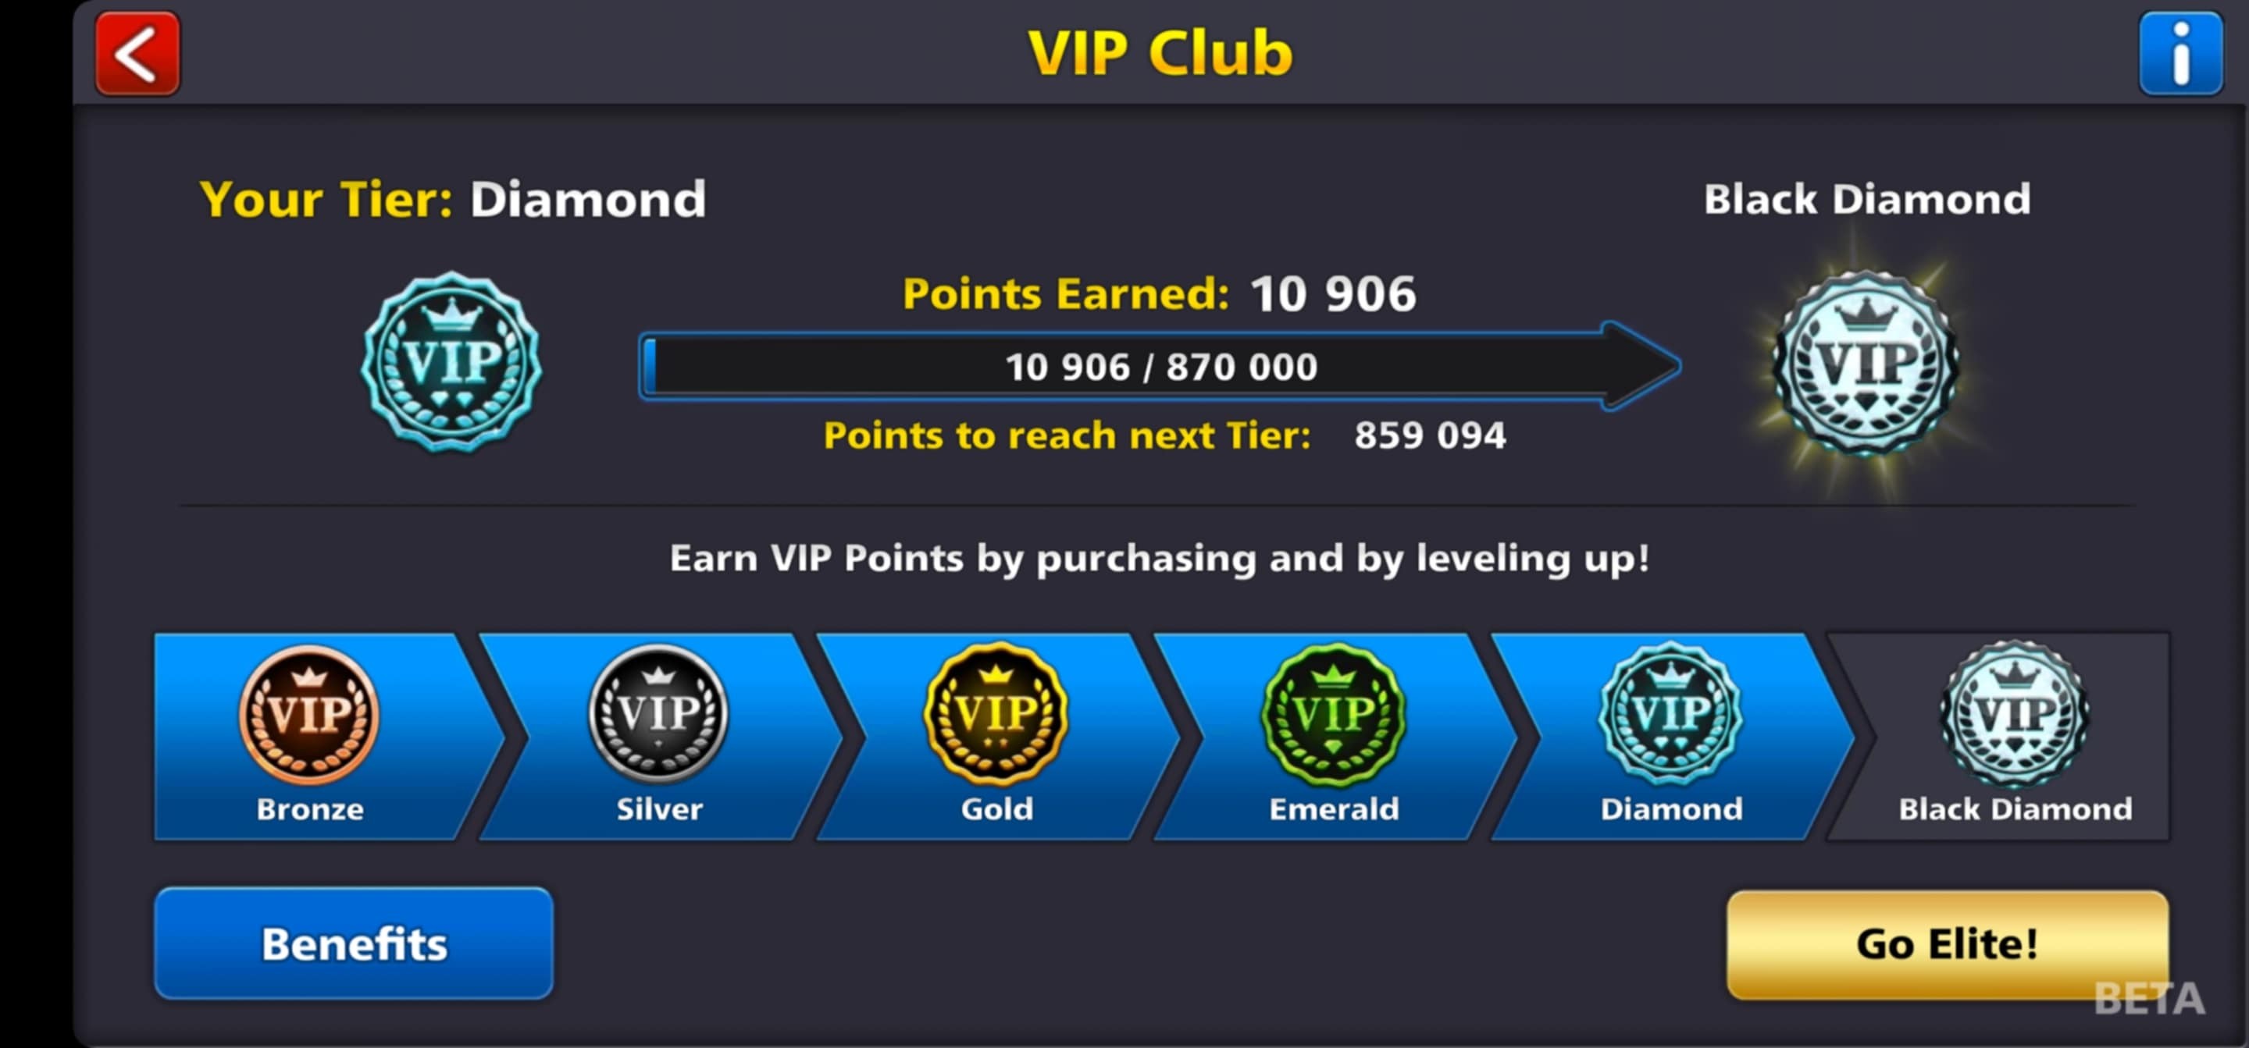Click the points progress bar
Screen dimensions: 2249x1048
(x=1160, y=367)
